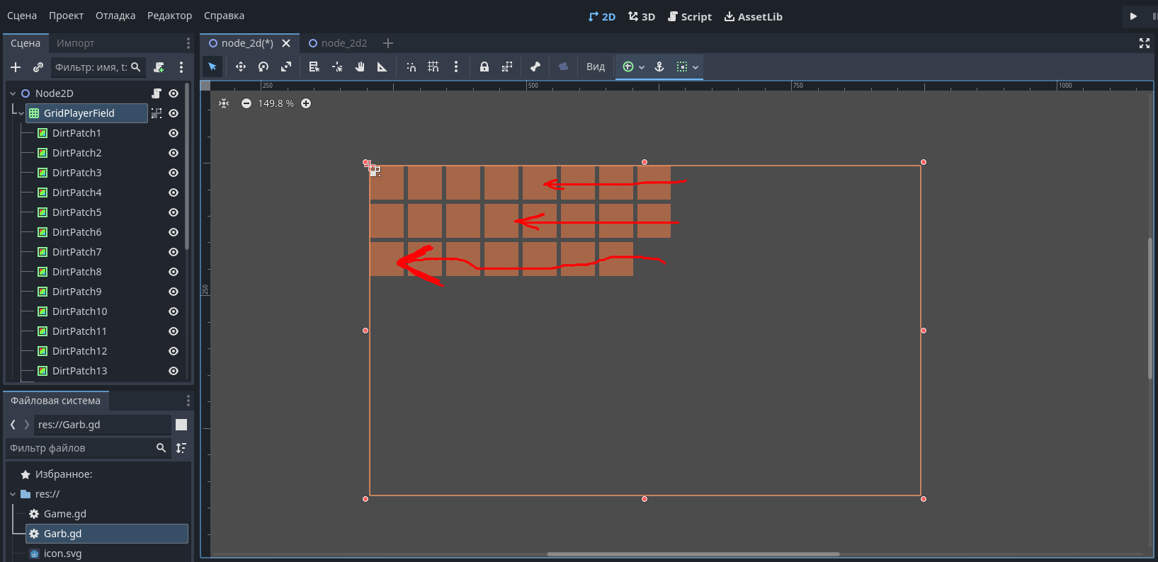This screenshot has height=562, width=1158.
Task: Open the AssetLib workspace
Action: tap(753, 16)
